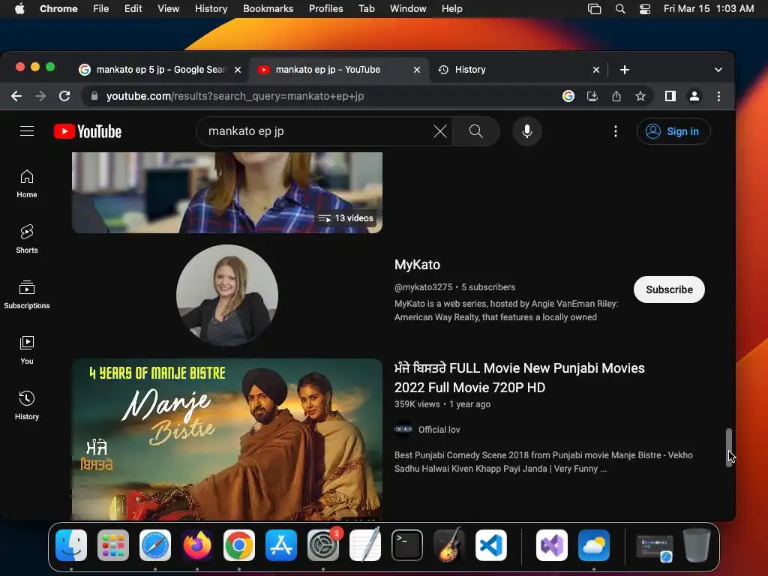
Task: Click the @mykato3275 channel handle
Action: [x=423, y=287]
